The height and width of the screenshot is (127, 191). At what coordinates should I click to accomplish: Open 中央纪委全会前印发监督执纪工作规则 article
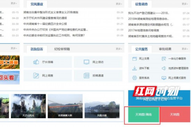pos(54,35)
